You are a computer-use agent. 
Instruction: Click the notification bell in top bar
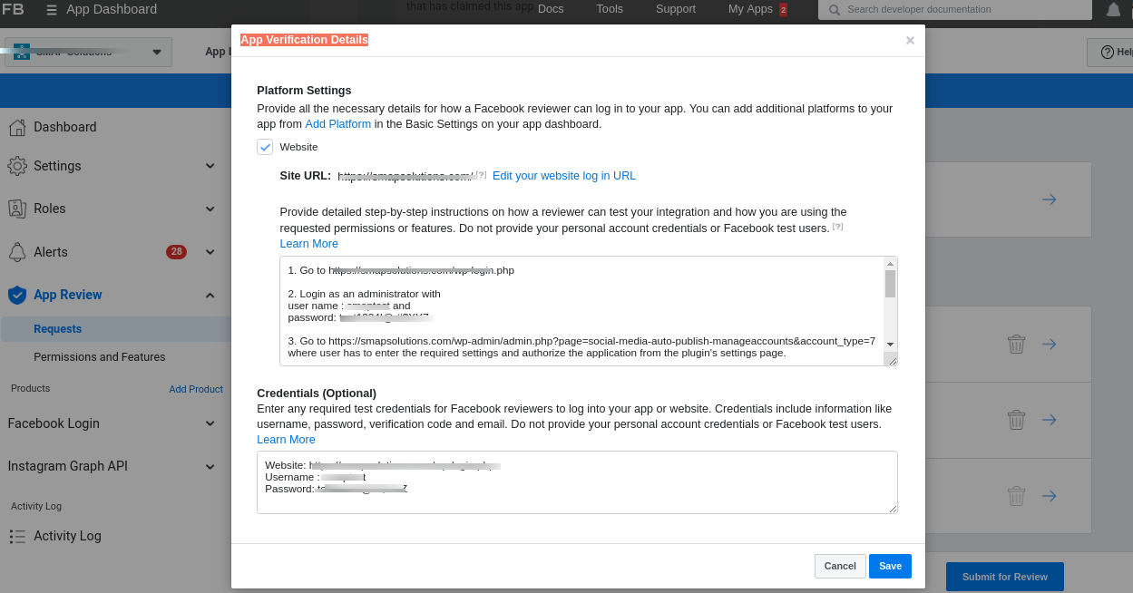(x=1113, y=10)
